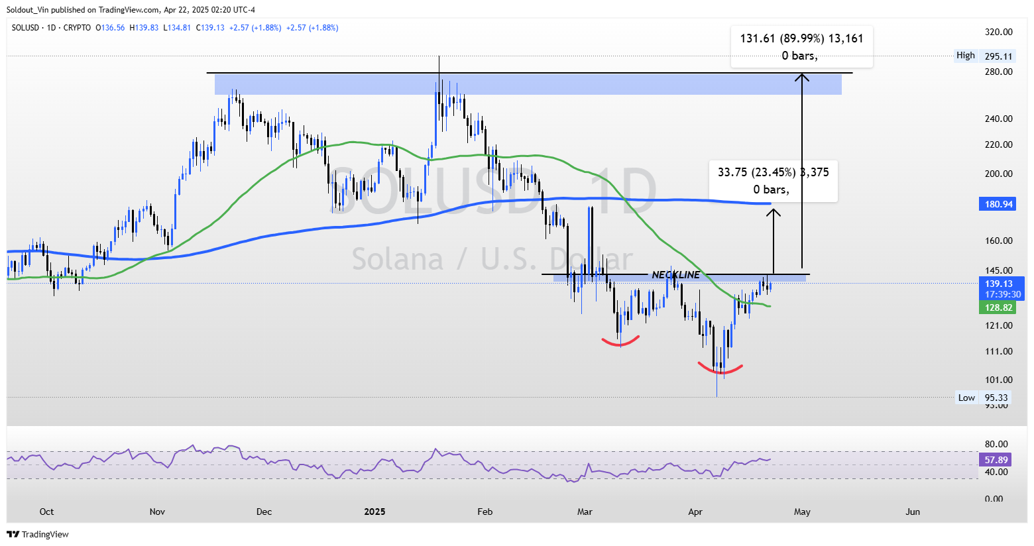Click the green 128.82 moving average price label

[x=998, y=307]
